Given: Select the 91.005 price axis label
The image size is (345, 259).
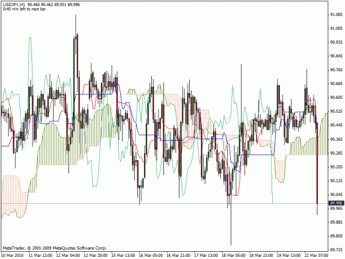Looking at the screenshot, I should point(336,28).
